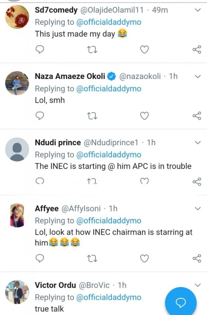
Task: Like Affyee's tweet
Action: (x=144, y=258)
